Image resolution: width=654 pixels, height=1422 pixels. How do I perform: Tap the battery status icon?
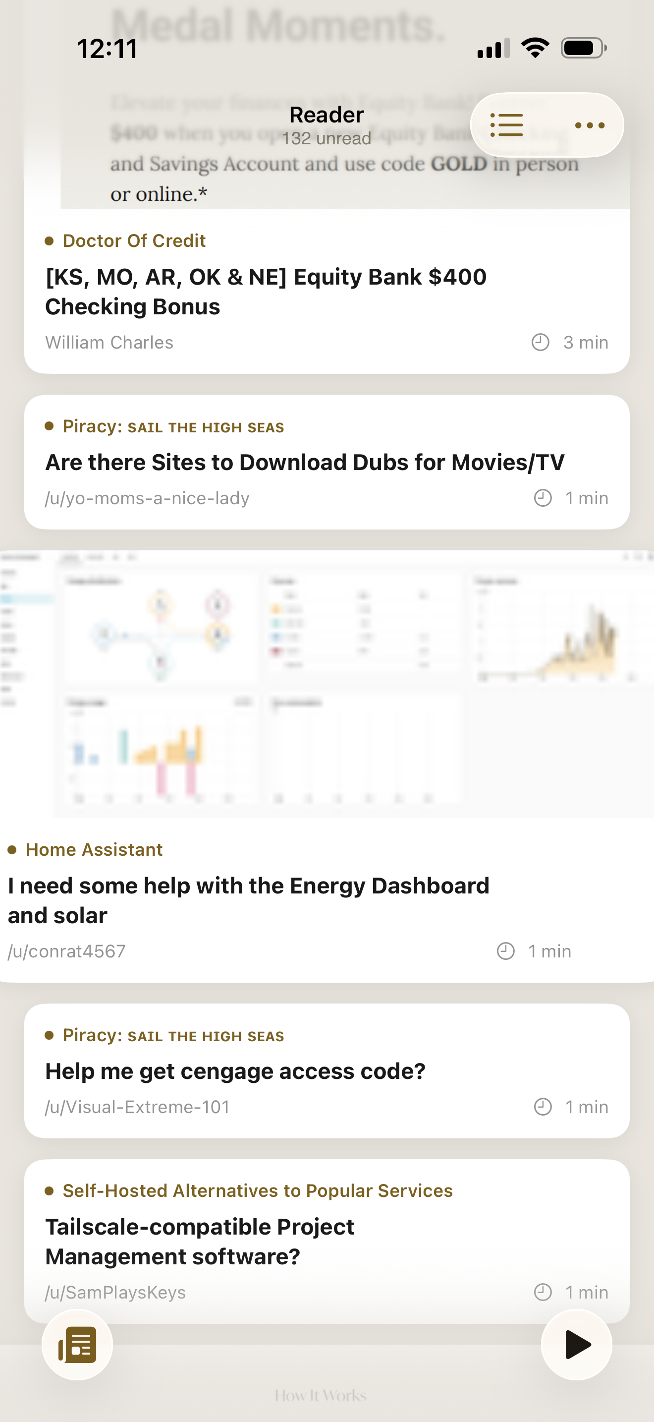click(x=584, y=48)
